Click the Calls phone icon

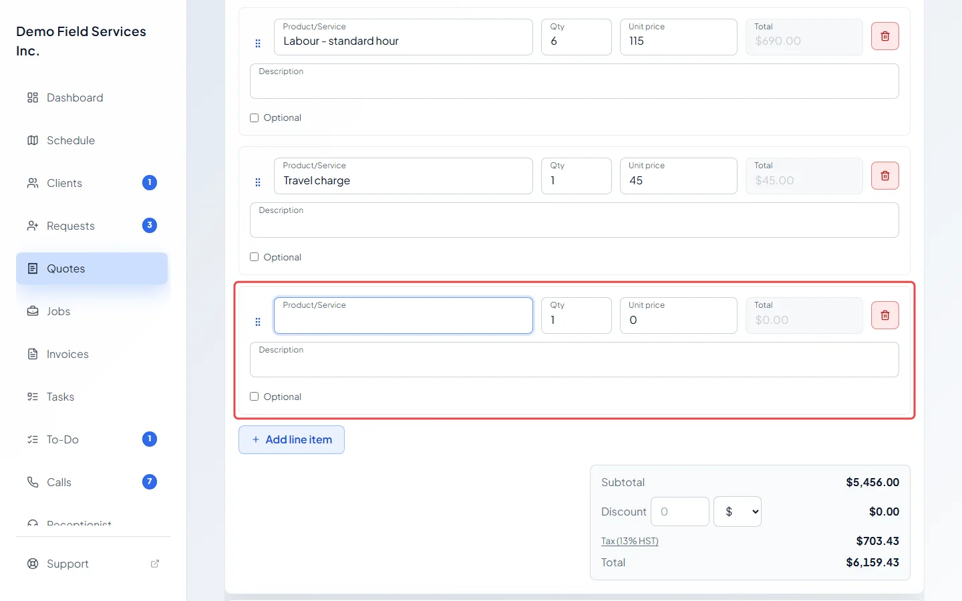click(x=33, y=482)
